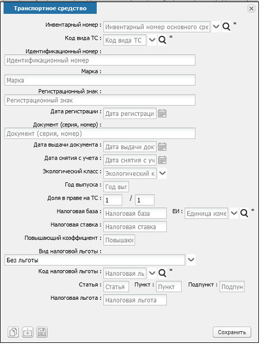Click search magnifier for Код вида ТС
The width and height of the screenshot is (260, 344).
(x=162, y=40)
